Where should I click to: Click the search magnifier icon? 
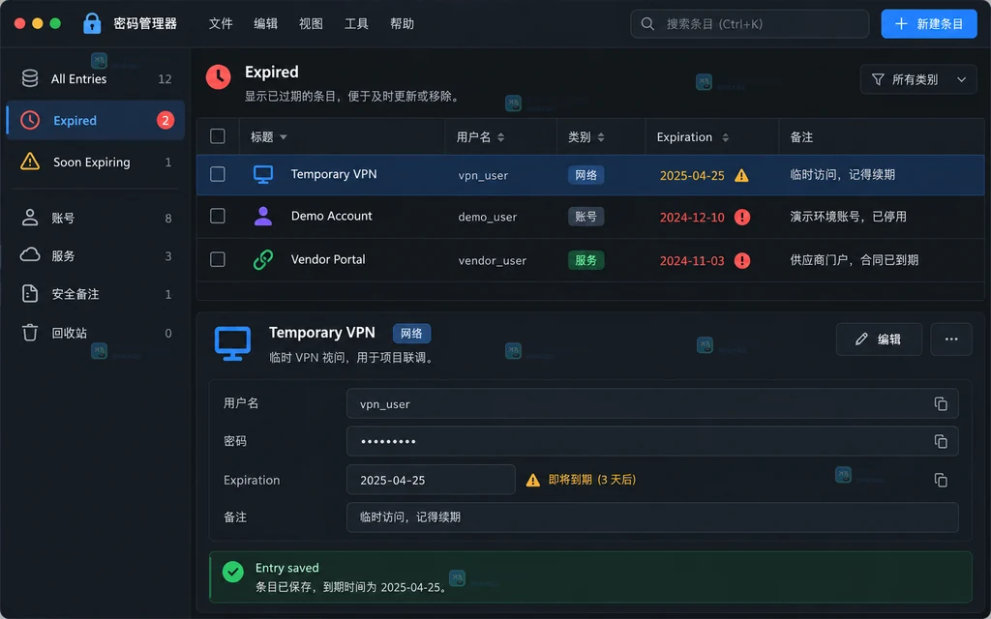click(x=647, y=24)
